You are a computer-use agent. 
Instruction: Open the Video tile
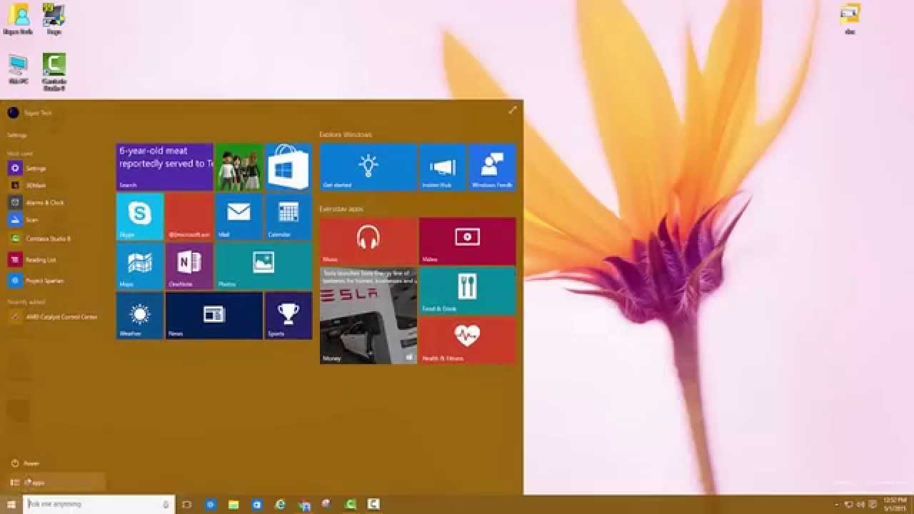(x=468, y=241)
